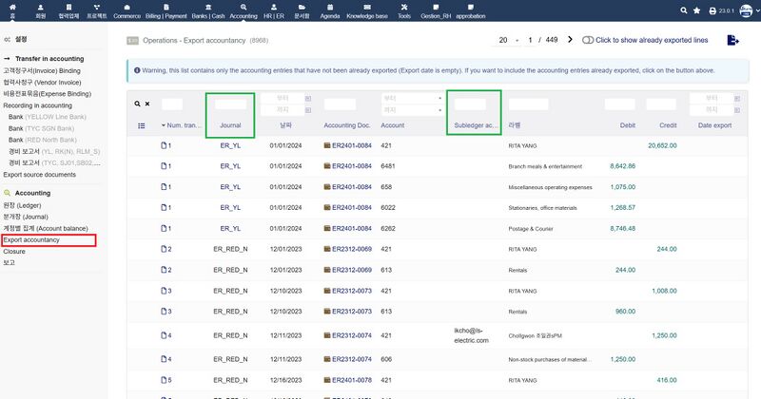This screenshot has width=761, height=399.
Task: Open the Gestion_RH menu
Action: tap(436, 10)
